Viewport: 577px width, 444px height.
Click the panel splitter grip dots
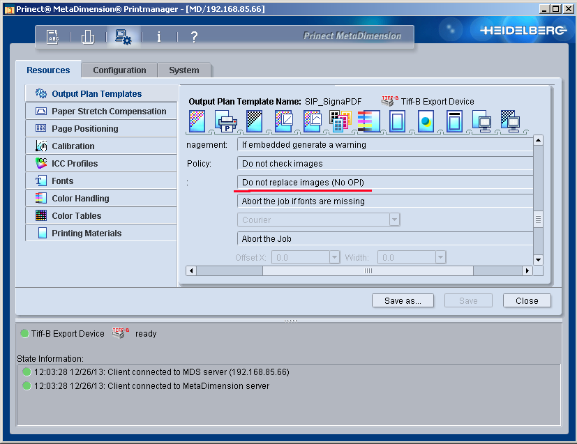[290, 321]
